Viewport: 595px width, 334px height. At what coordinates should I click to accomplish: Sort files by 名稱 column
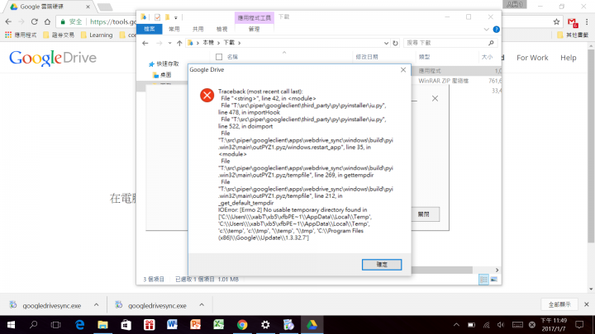pyautogui.click(x=232, y=57)
